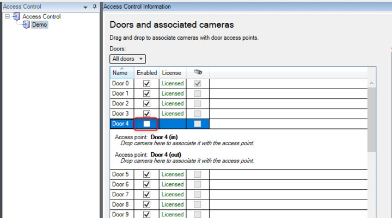Click the License column header
Screen dimensions: 392x218
(171, 73)
